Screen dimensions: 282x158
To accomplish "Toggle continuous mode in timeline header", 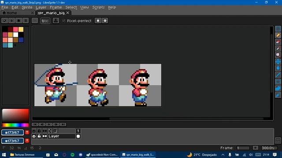I will tap(45, 131).
